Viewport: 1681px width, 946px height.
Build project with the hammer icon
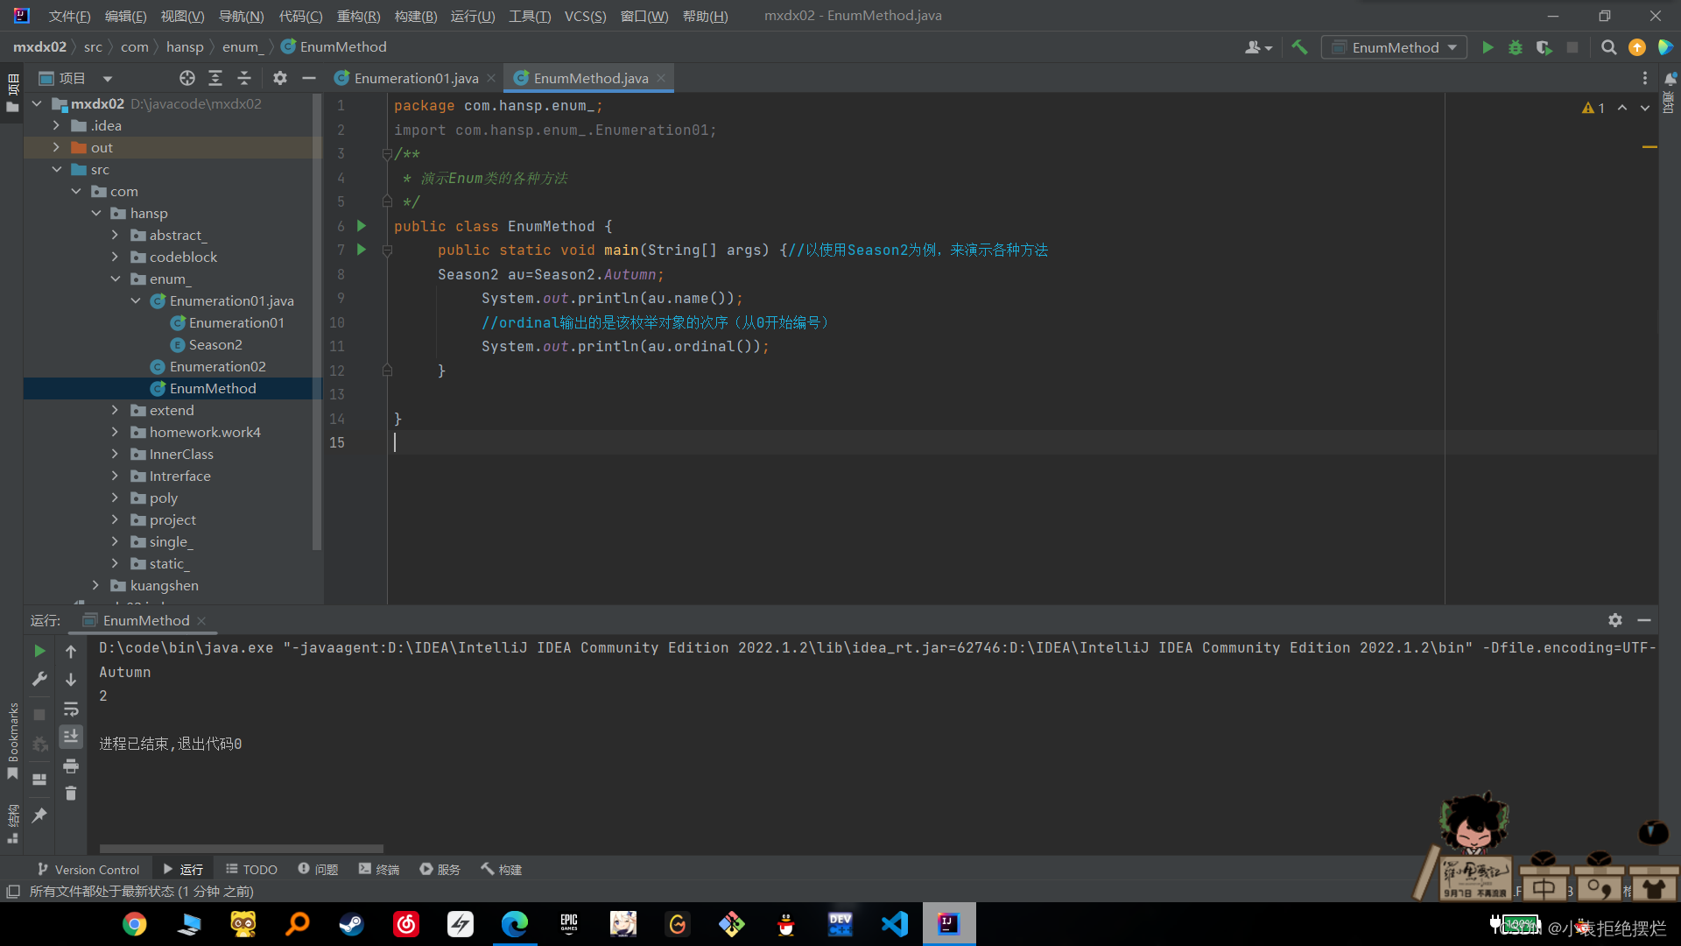pyautogui.click(x=1299, y=47)
